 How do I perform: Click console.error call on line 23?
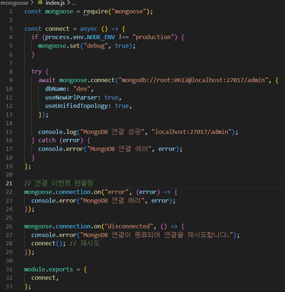pos(54,201)
